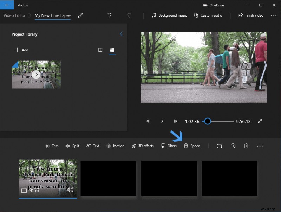The height and width of the screenshot is (212, 281).
Task: Open Custom audio panel
Action: tap(208, 15)
